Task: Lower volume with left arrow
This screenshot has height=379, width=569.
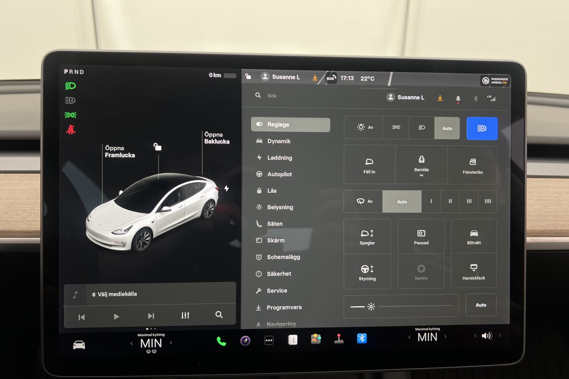Action: click(x=475, y=336)
